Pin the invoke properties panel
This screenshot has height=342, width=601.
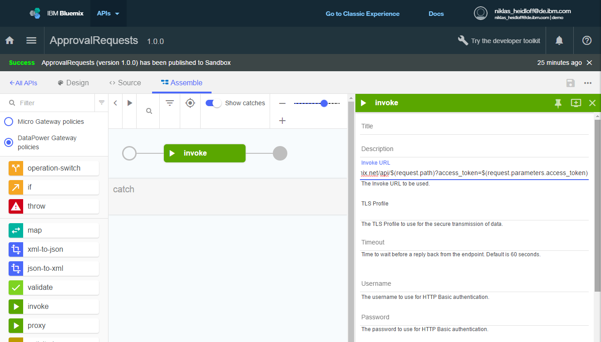tap(558, 103)
